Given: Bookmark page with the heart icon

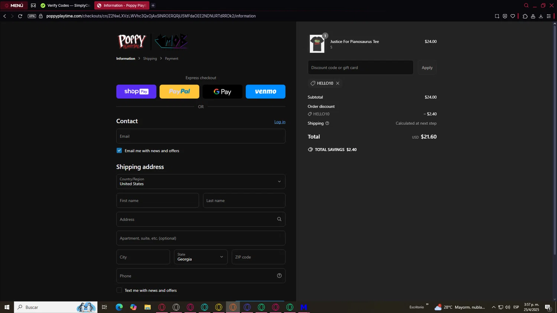Looking at the screenshot, I should coord(513,16).
